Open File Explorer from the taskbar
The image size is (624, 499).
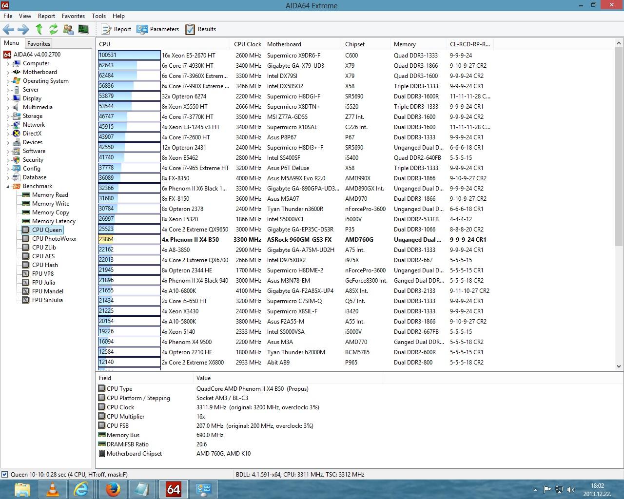pos(22,489)
